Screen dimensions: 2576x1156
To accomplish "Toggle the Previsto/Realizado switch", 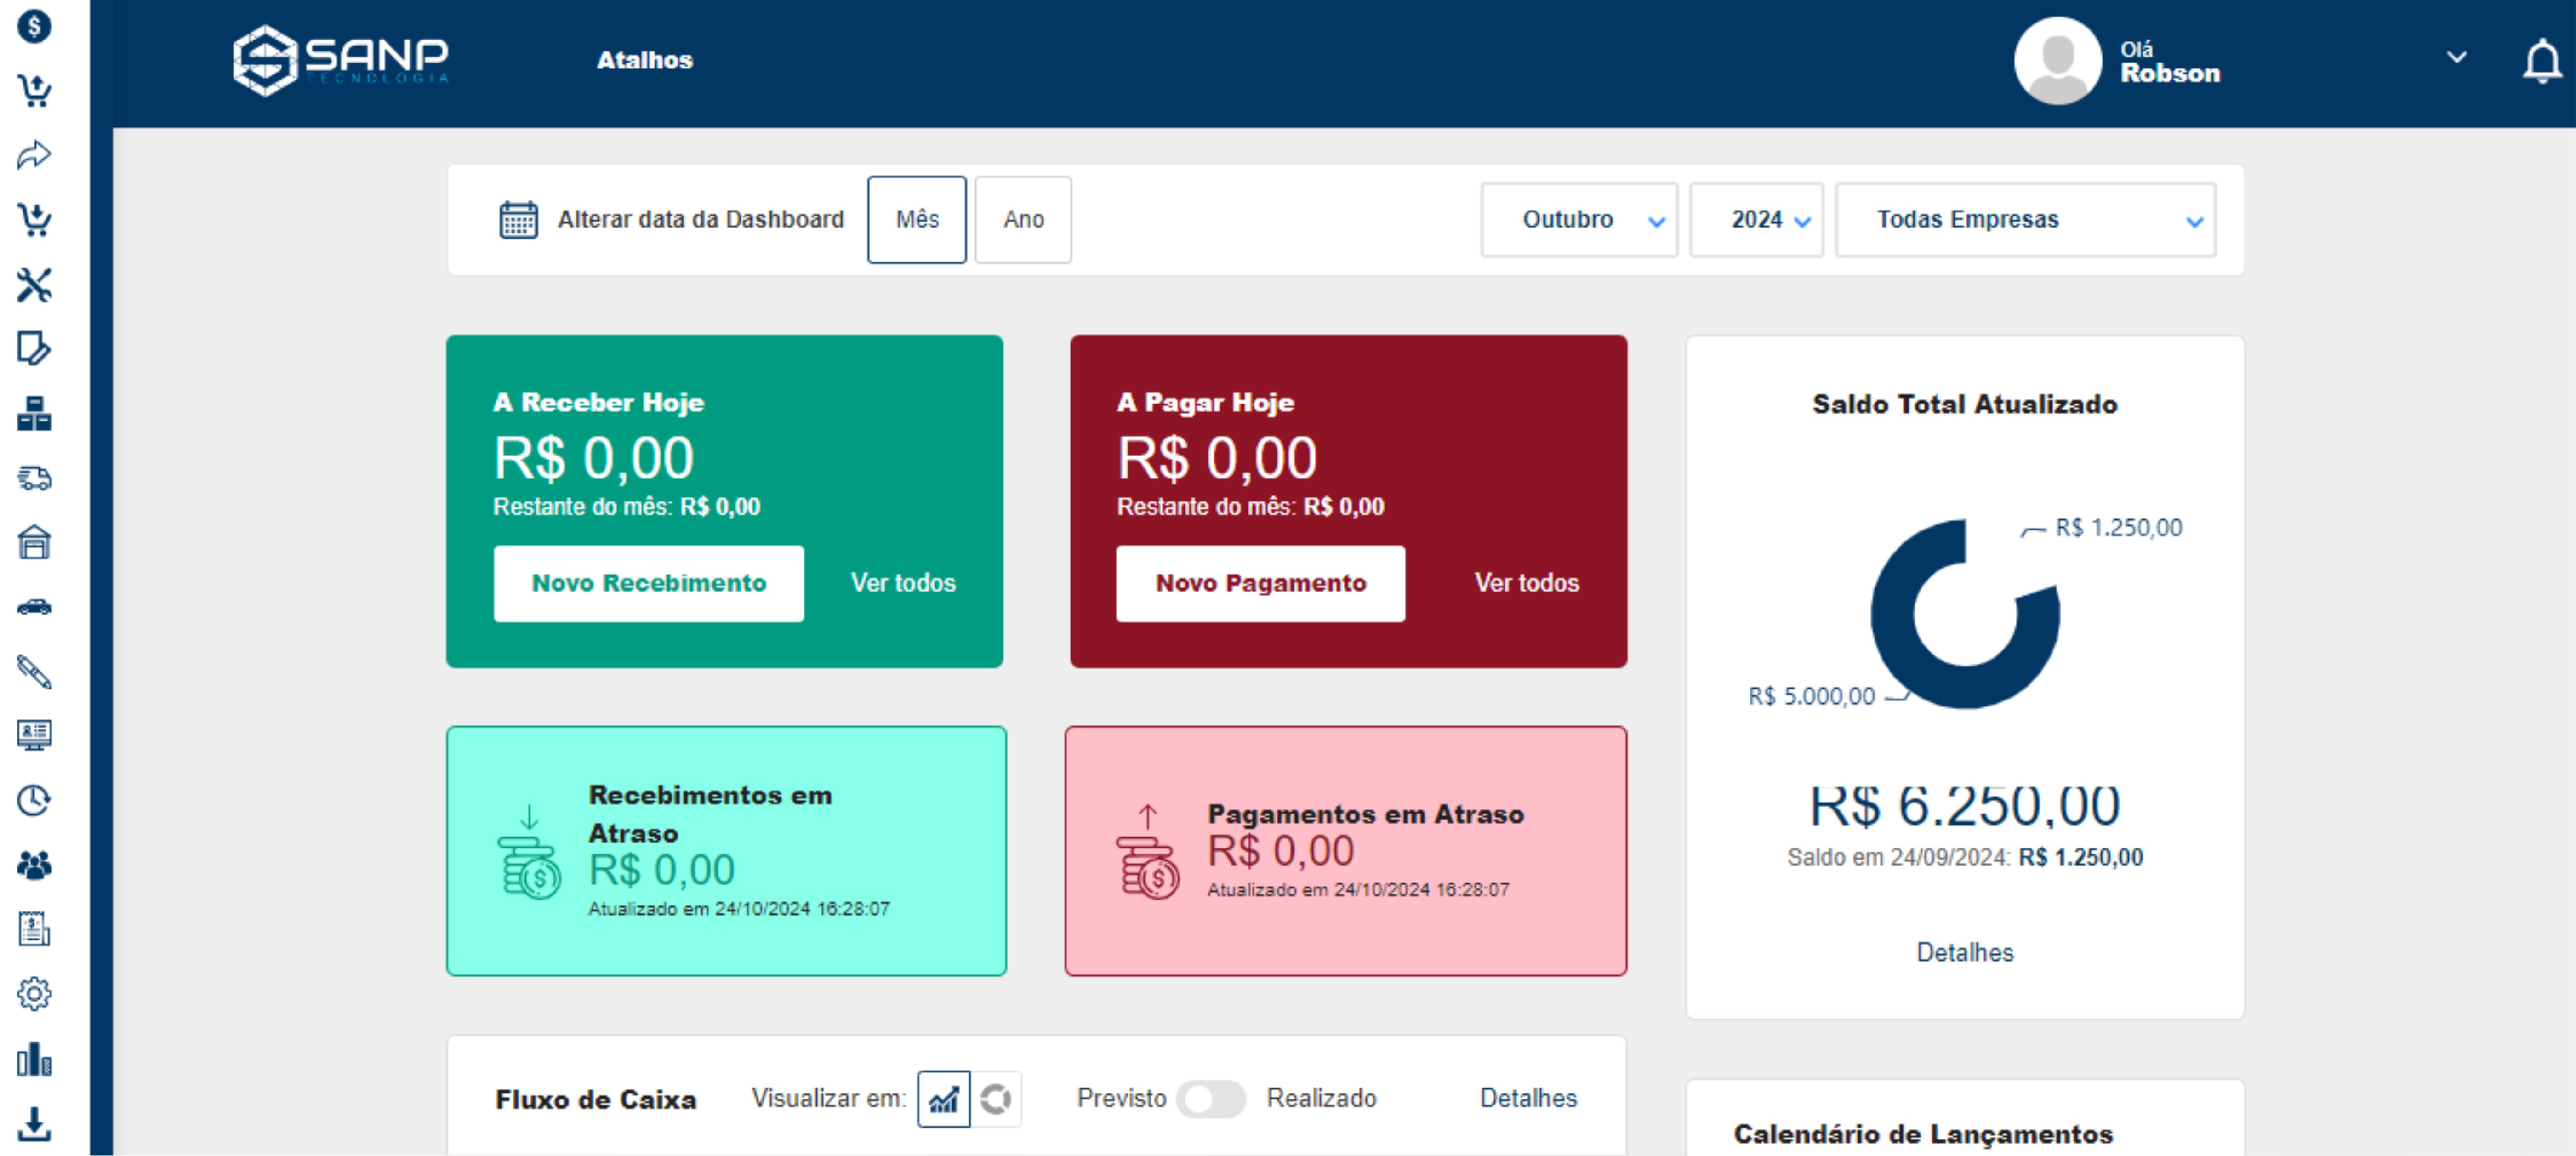I will pyautogui.click(x=1210, y=1099).
